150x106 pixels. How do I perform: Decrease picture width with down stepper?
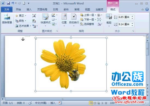132,26
